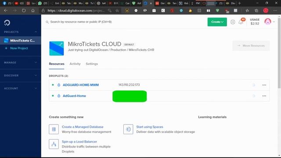Image resolution: width=281 pixels, height=158 pixels.
Task: Click the Move Resources button
Action: pos(251,46)
